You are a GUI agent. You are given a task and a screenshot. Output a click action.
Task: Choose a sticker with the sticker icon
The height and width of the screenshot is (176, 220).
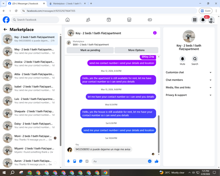(81, 161)
